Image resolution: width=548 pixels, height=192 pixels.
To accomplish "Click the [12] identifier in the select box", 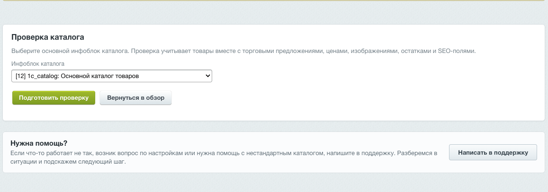I will click(21, 76).
